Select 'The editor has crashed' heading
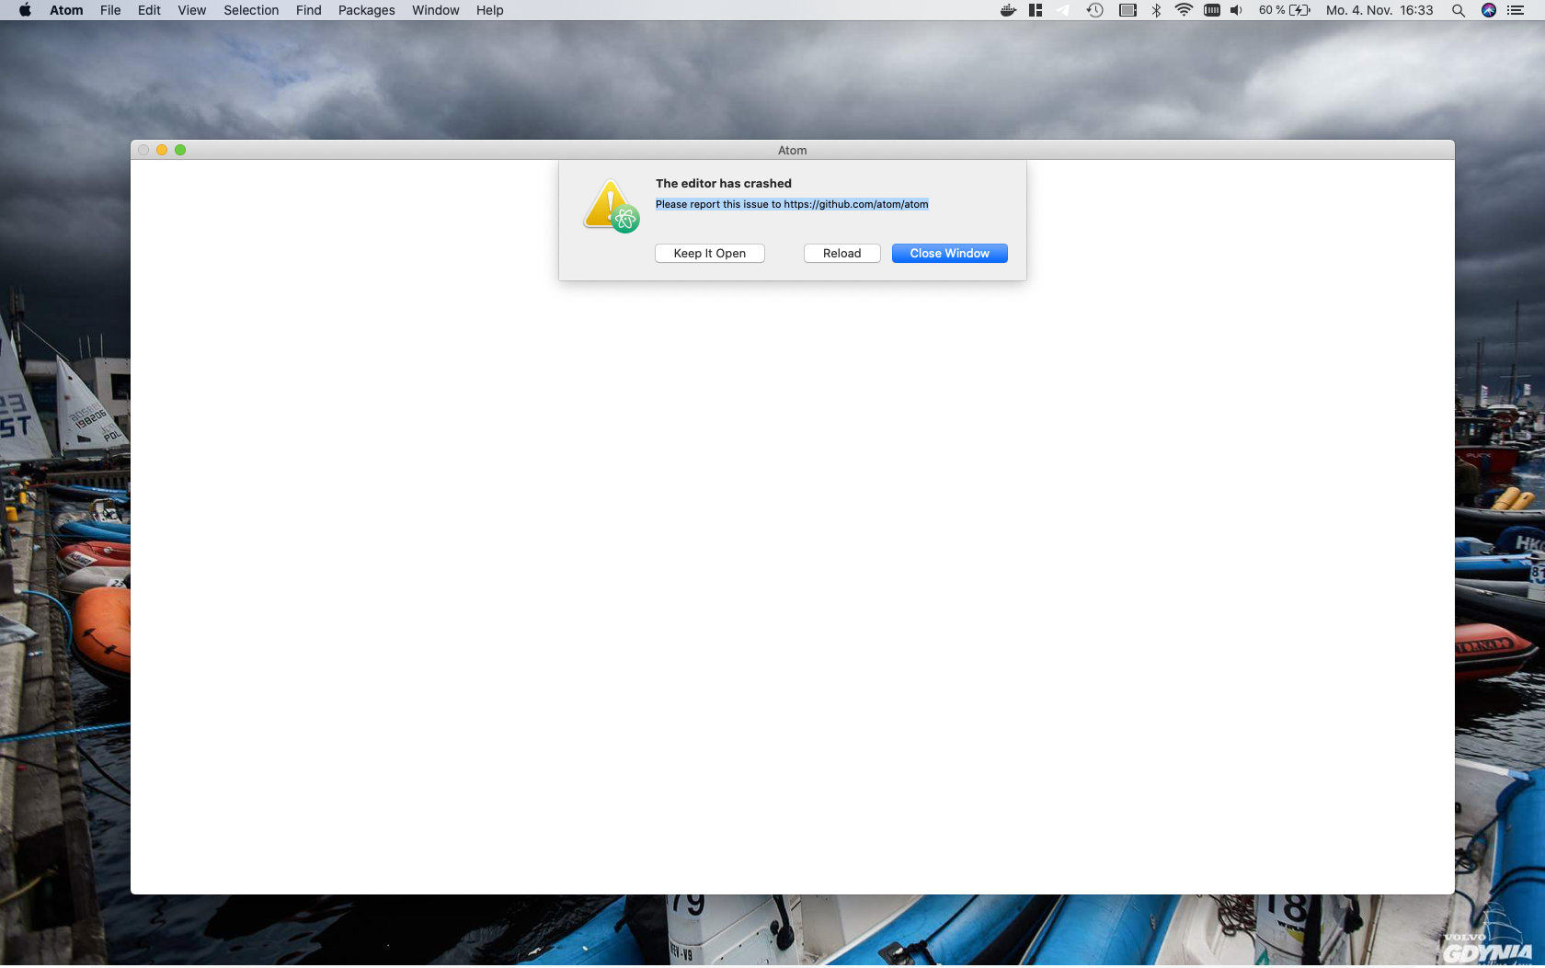The image size is (1545, 968). point(723,183)
